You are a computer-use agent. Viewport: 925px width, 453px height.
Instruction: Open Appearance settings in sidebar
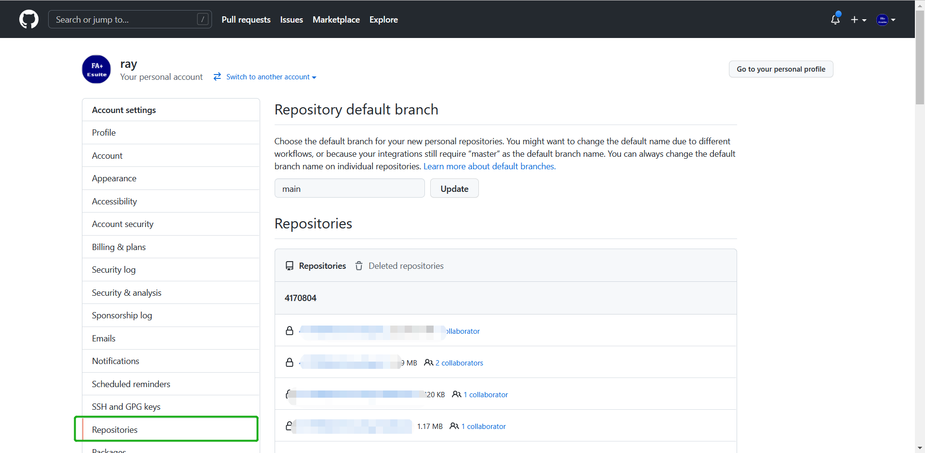(x=171, y=178)
